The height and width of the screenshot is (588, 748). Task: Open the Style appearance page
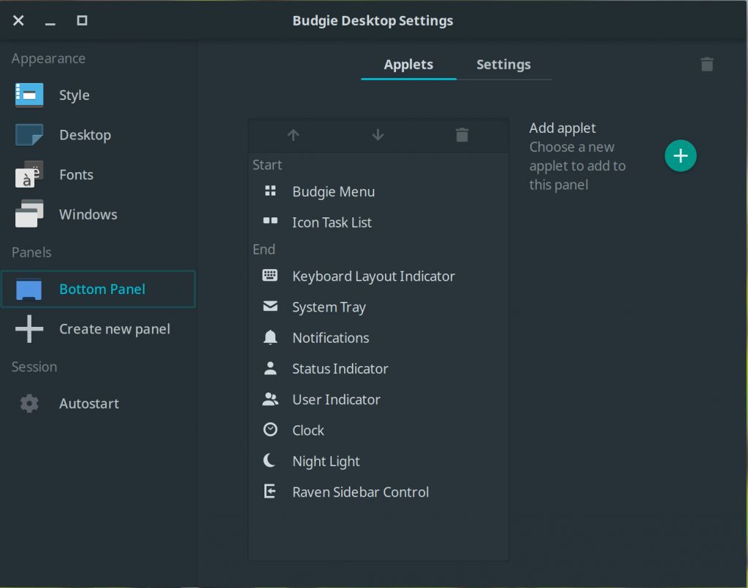[99, 95]
